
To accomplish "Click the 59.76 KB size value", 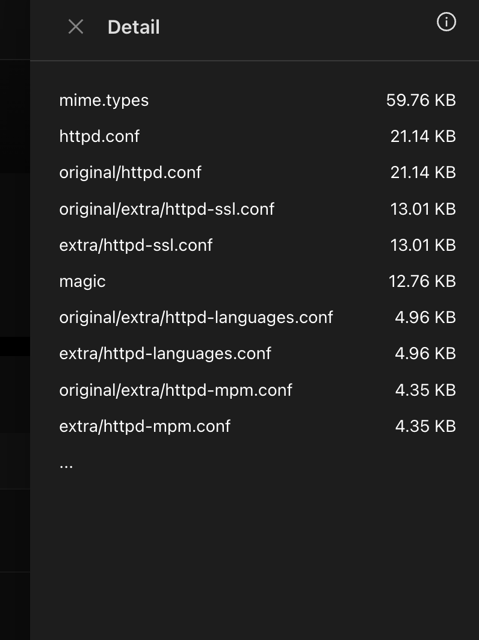I will click(x=421, y=100).
